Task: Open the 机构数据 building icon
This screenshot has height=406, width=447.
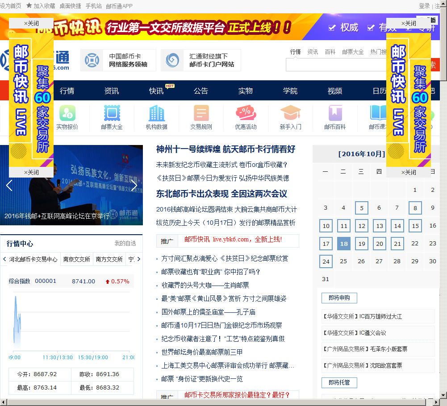Action: (x=156, y=113)
